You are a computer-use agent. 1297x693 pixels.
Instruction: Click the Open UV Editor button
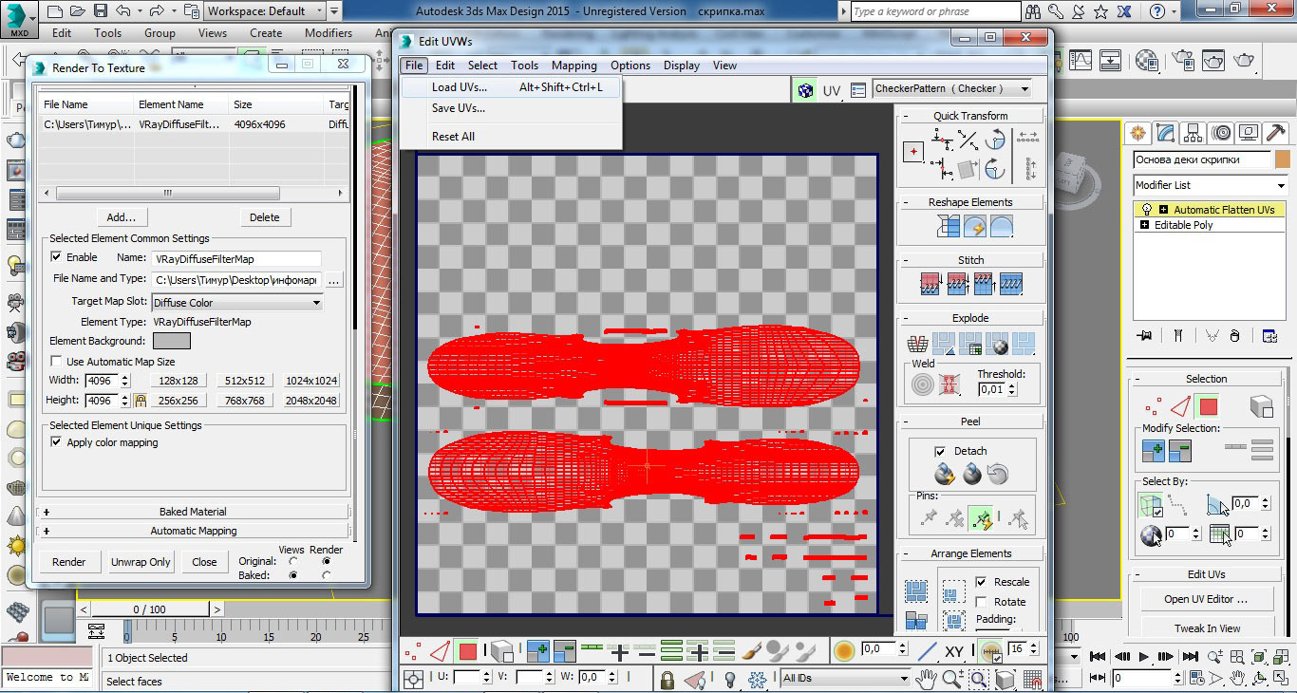[x=1205, y=599]
